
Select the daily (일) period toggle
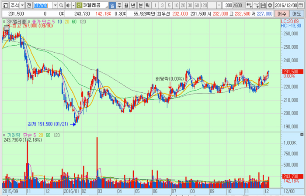point(113,6)
